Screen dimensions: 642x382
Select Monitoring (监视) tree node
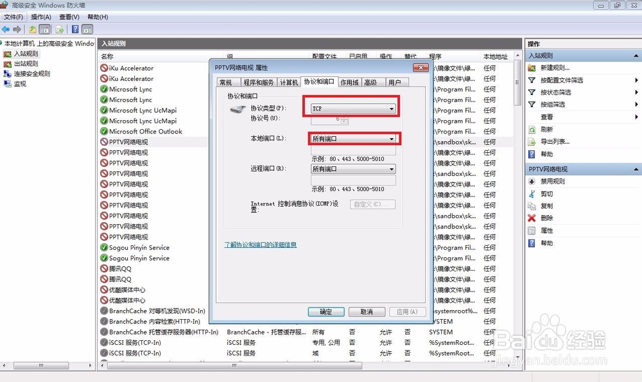pos(20,83)
